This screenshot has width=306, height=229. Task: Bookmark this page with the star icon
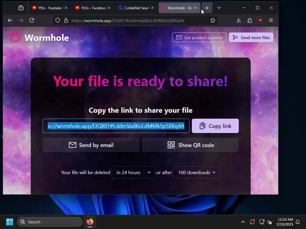click(x=213, y=21)
